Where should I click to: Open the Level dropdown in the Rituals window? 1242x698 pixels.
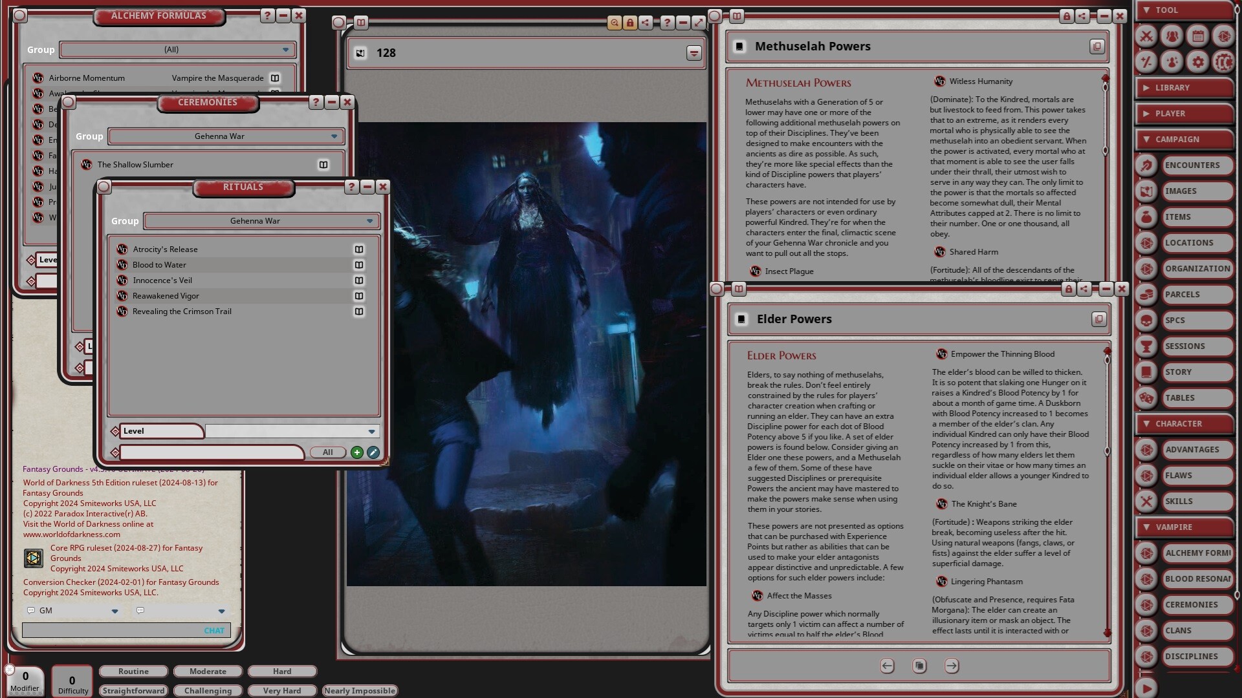[x=292, y=431]
